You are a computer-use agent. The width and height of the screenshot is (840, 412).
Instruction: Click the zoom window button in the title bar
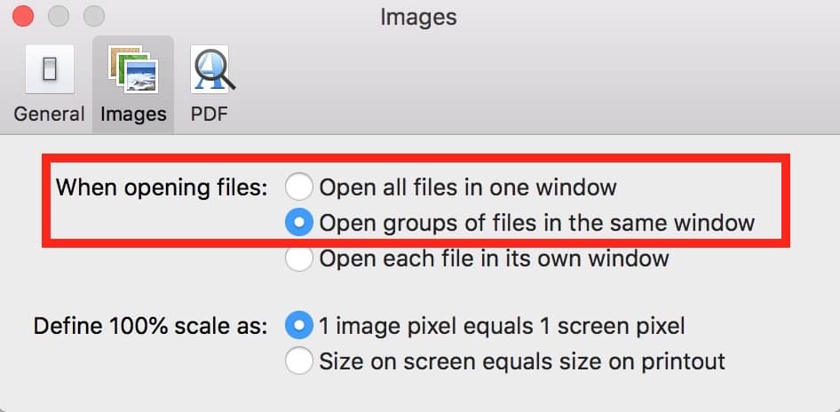pos(93,17)
